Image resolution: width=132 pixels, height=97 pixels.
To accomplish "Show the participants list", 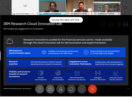I will point(61,89).
